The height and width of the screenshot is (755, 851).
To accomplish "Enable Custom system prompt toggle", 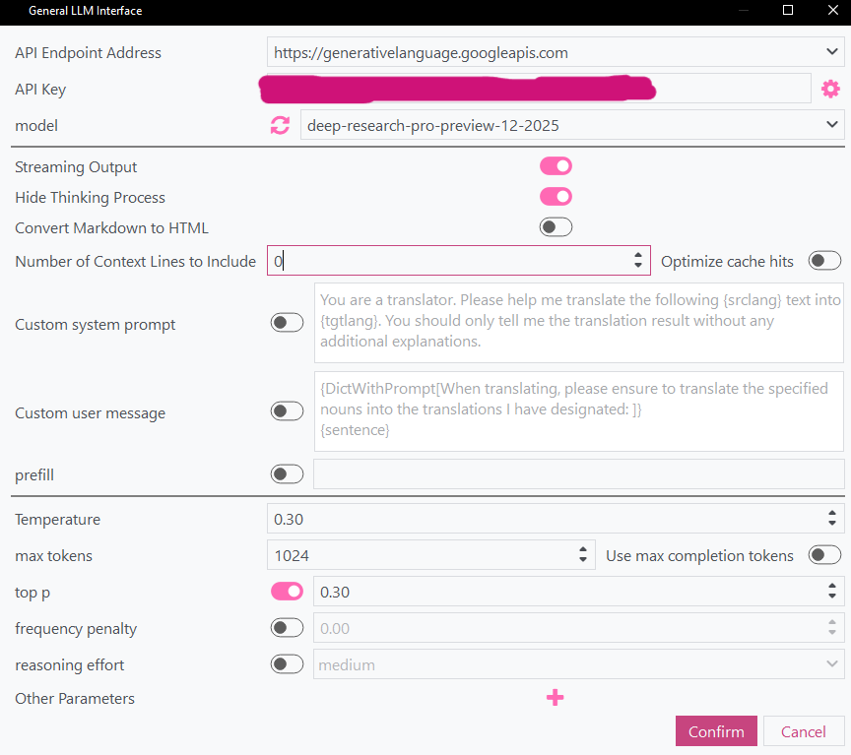I will click(287, 323).
